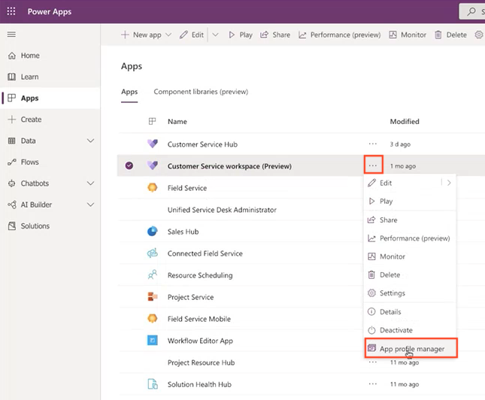Open Sales Hub app
485x400 pixels.
tap(183, 232)
